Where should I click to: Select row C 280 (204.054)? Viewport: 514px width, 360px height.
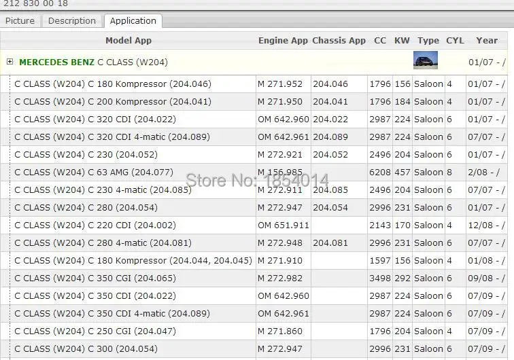[x=254, y=208]
